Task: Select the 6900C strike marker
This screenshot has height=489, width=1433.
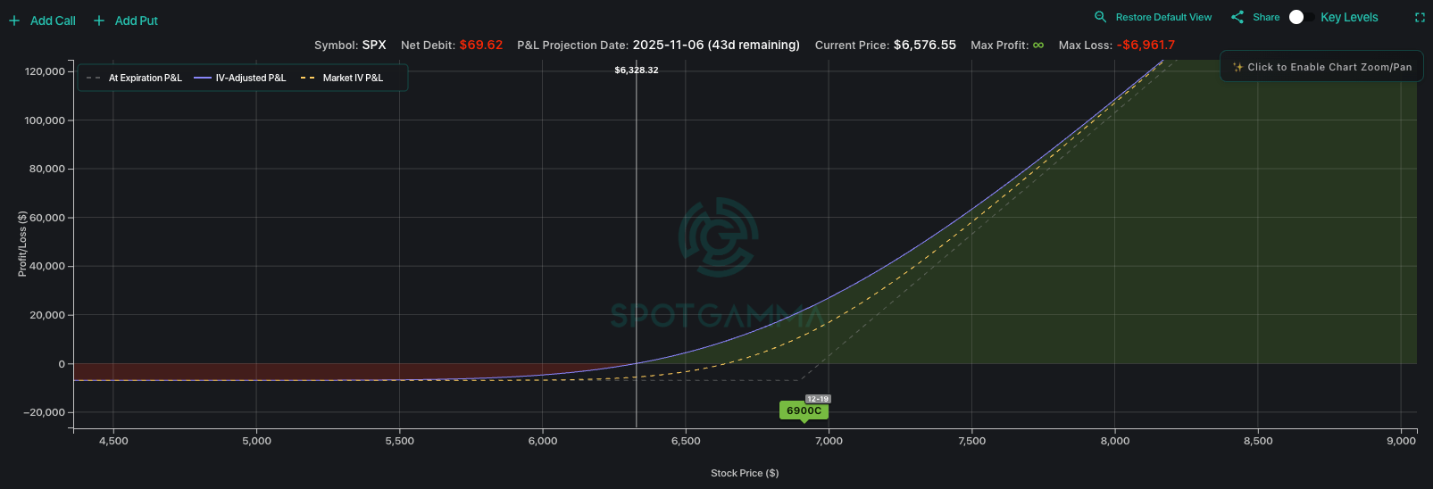Action: (804, 411)
